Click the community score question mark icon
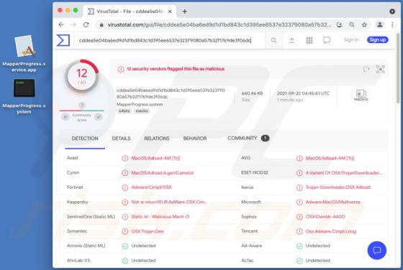This screenshot has height=270, width=403. coord(82,105)
